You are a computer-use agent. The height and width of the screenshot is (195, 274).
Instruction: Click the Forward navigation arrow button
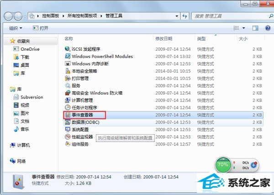click(x=18, y=16)
